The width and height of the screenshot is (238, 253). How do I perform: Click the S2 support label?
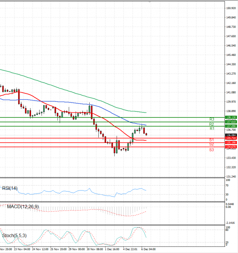point(211,144)
